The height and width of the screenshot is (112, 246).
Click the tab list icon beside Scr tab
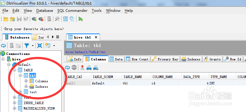[x=58, y=37]
